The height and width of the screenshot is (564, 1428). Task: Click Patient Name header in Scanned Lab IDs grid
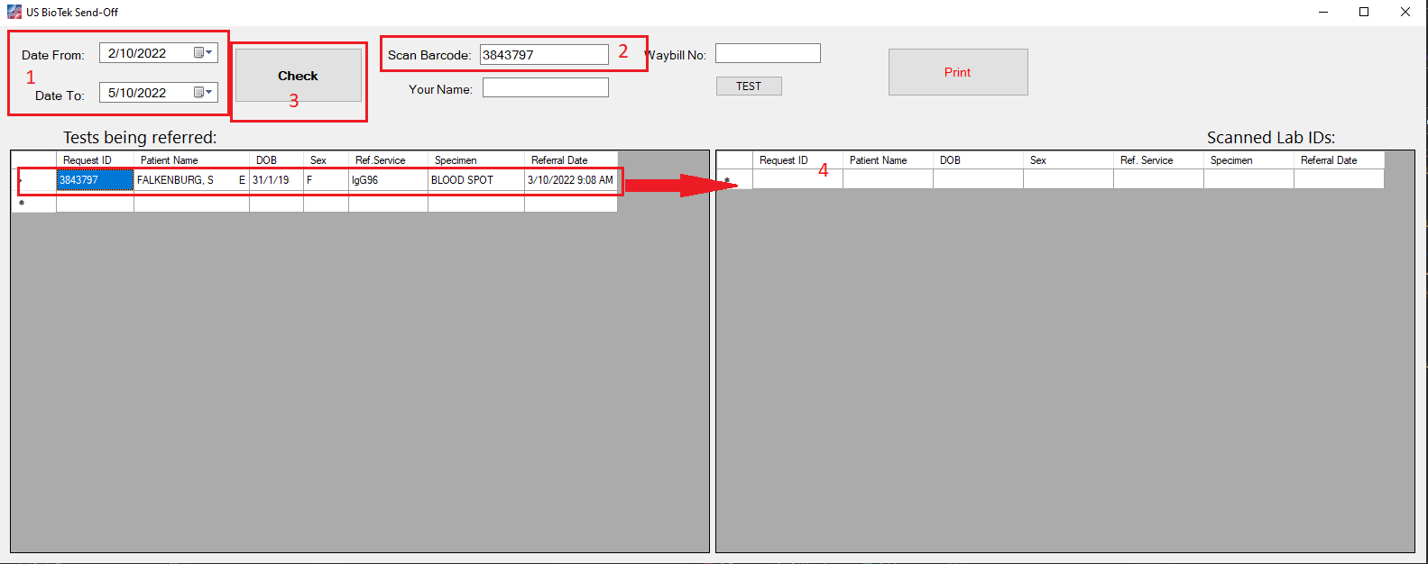(x=889, y=160)
